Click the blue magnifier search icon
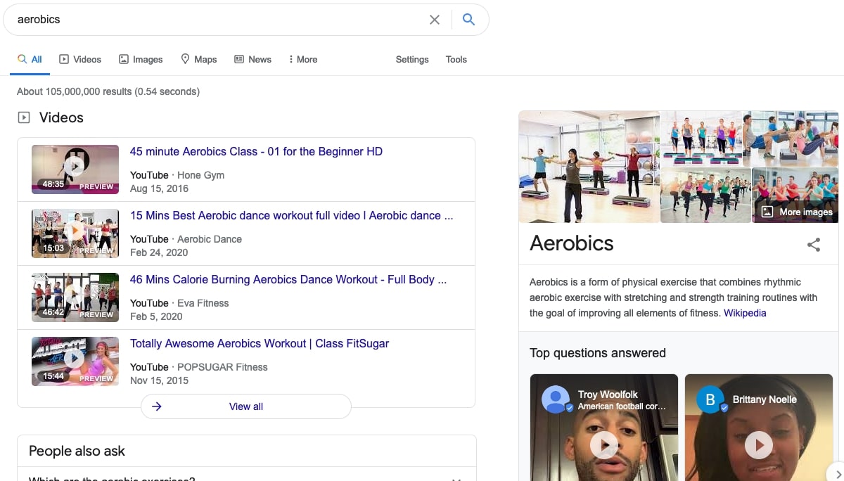This screenshot has width=844, height=481. coord(468,20)
